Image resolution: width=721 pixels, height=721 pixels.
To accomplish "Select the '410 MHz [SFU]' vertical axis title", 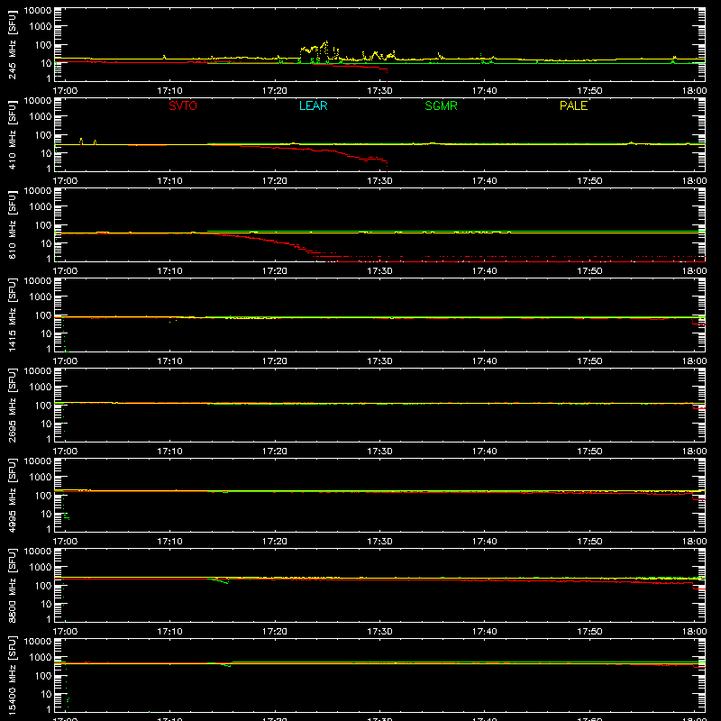I will pyautogui.click(x=12, y=134).
